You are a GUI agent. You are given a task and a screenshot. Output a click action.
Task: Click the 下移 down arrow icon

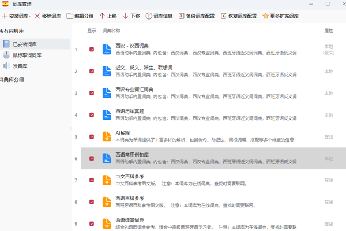125,16
